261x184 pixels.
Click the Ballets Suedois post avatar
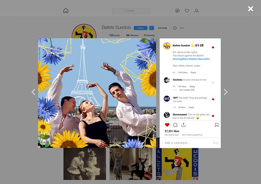click(x=167, y=46)
